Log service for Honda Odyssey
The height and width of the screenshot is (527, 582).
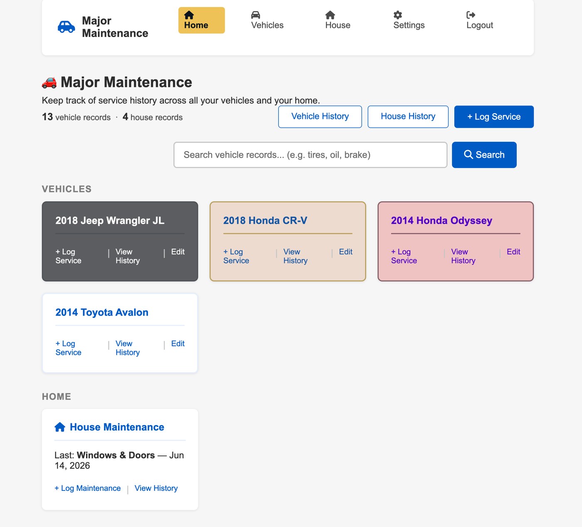click(x=404, y=256)
